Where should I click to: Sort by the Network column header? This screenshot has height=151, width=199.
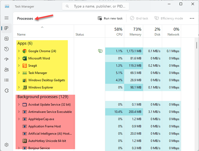tap(171, 31)
